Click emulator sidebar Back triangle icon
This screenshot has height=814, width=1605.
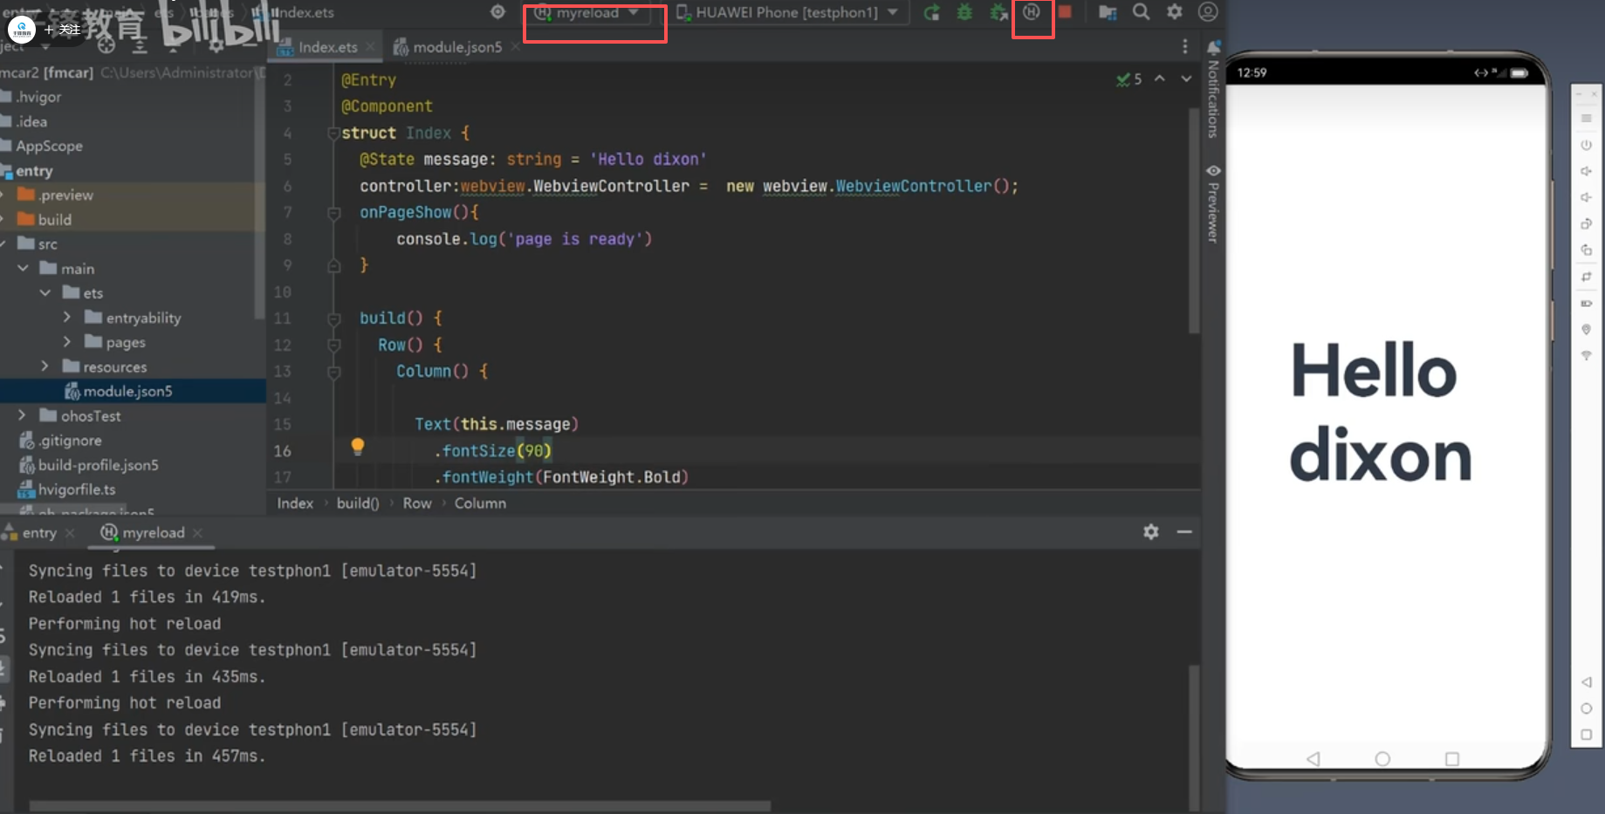1587,681
